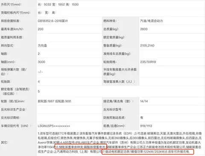Select total mass value 2600
The height and width of the screenshot is (156, 205).
tap(144, 29)
